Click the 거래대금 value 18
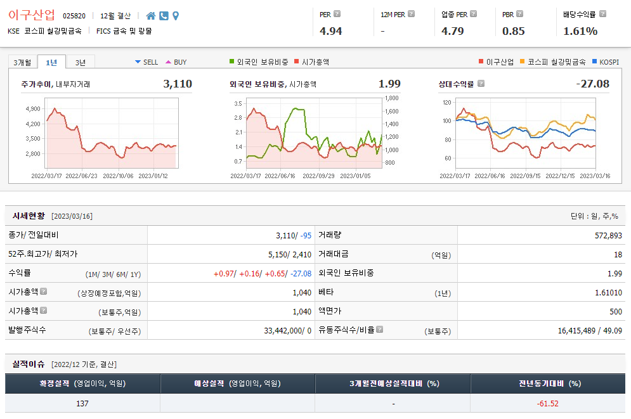The image size is (631, 419). (x=618, y=255)
